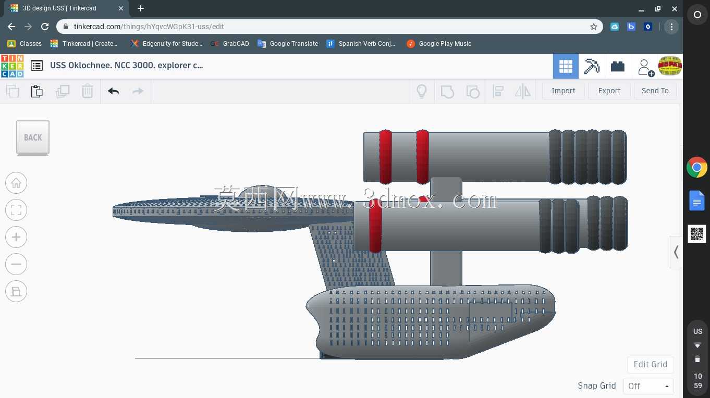
Task: Open the Google Play Music bookmark
Action: 439,44
